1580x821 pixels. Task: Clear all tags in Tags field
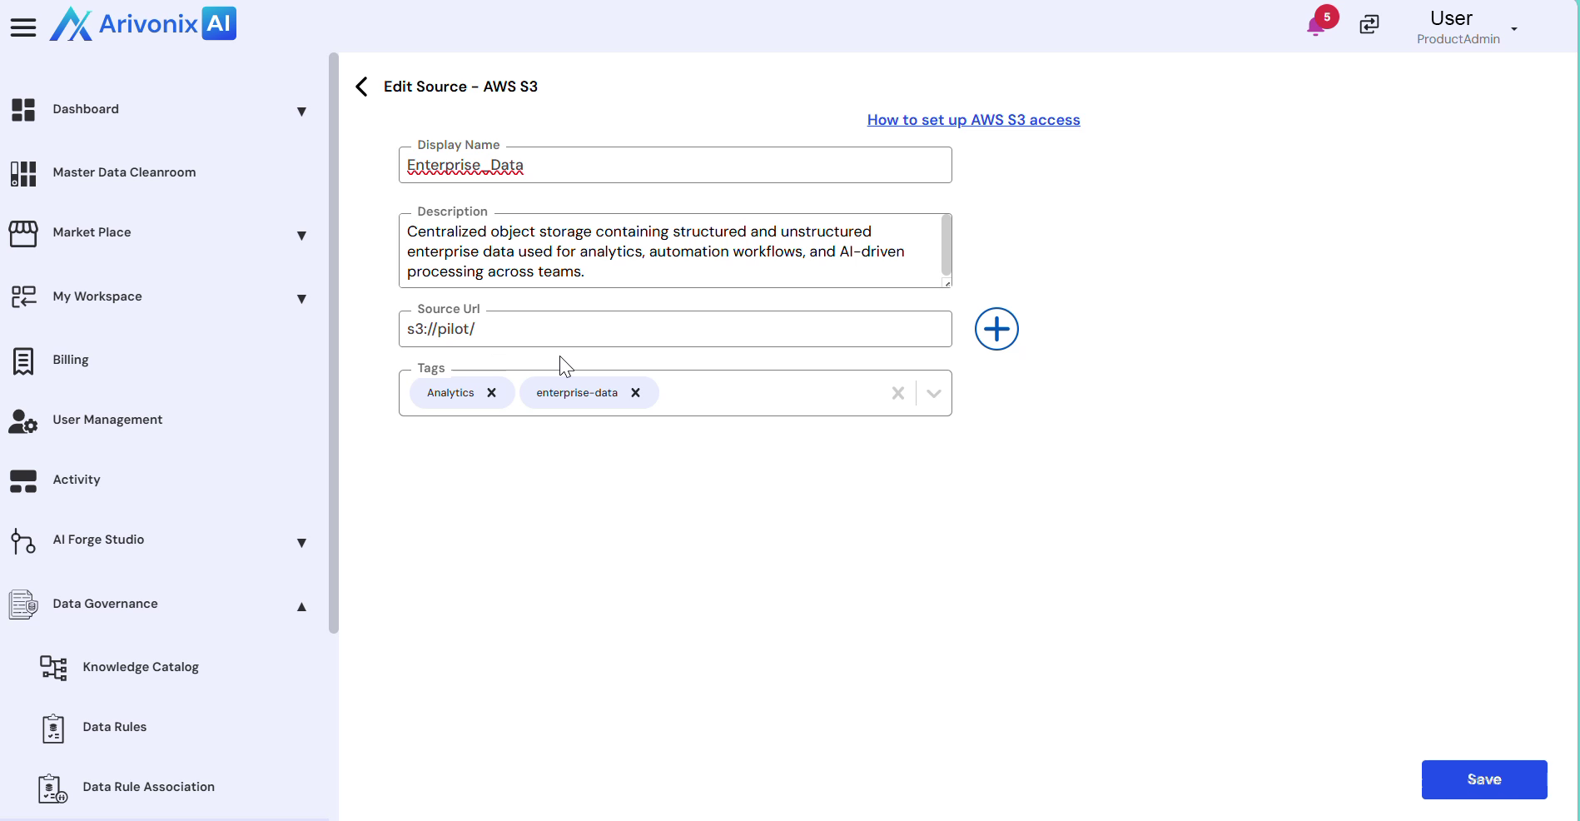coord(897,393)
